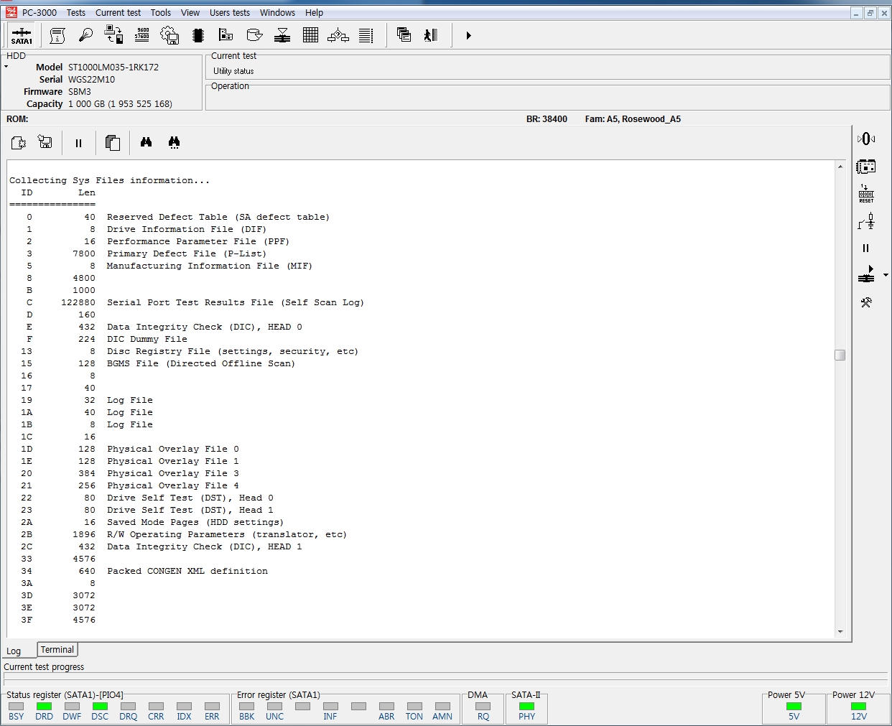Save log using floppy disk icon
Screen dimensions: 892x726
coord(45,143)
